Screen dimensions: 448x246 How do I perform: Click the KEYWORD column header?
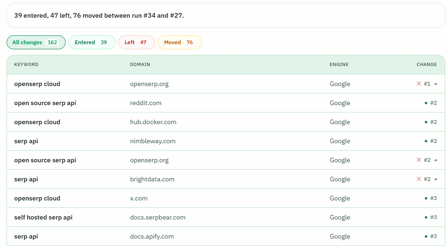[26, 65]
